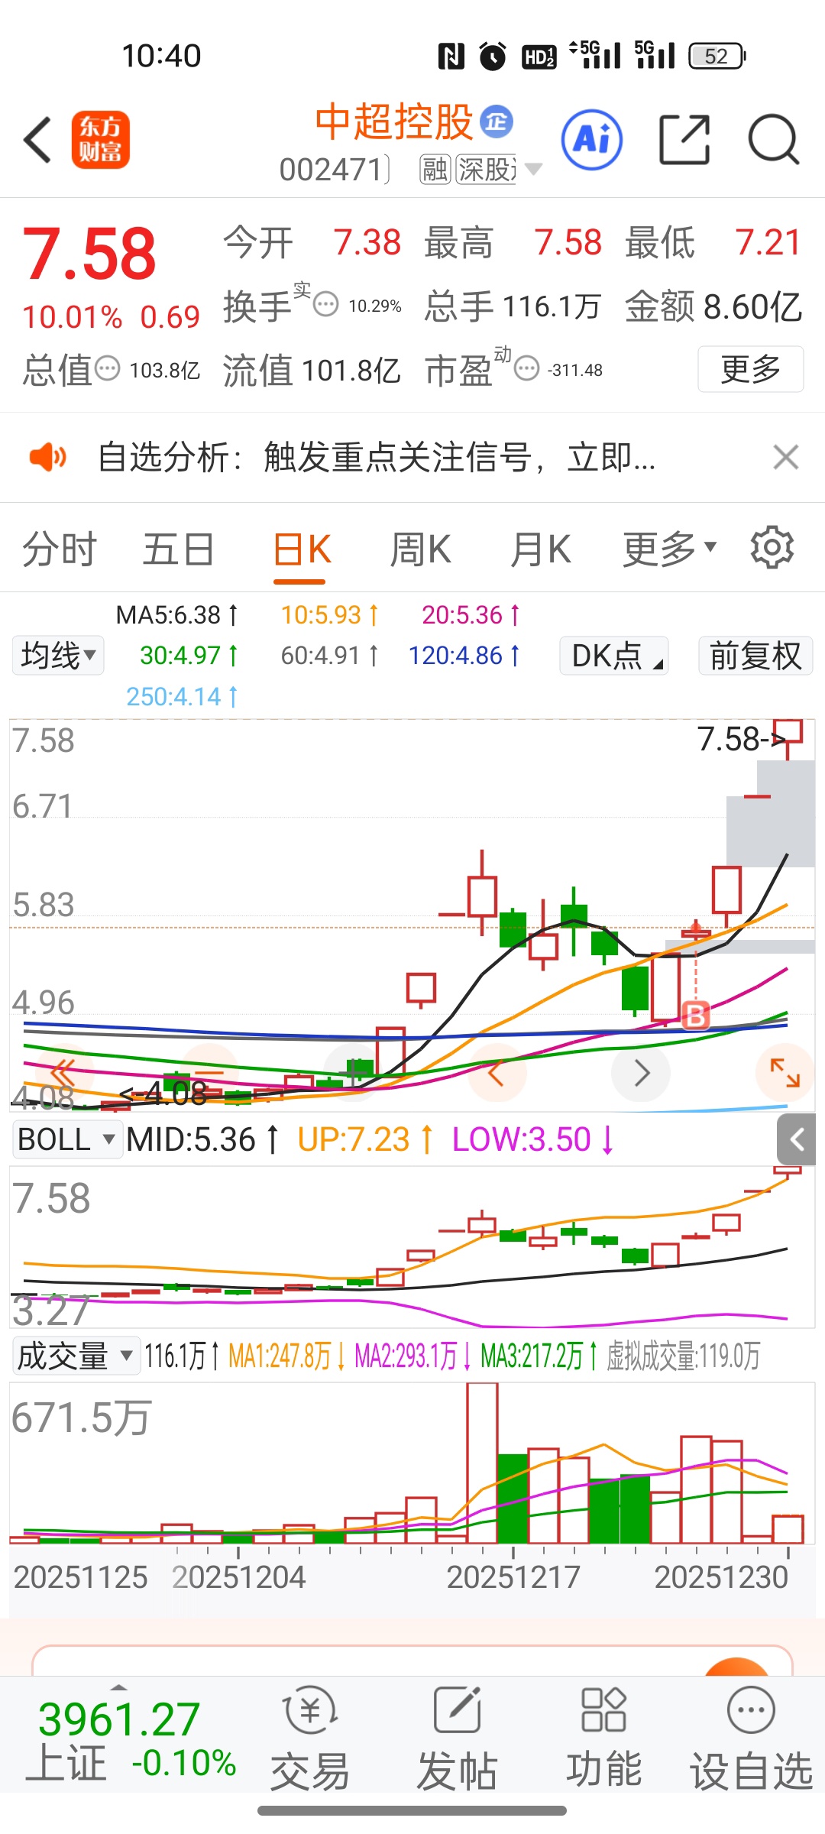This screenshot has height=1834, width=825.
Task: Open the 自选分析 signal notice
Action: tap(377, 458)
